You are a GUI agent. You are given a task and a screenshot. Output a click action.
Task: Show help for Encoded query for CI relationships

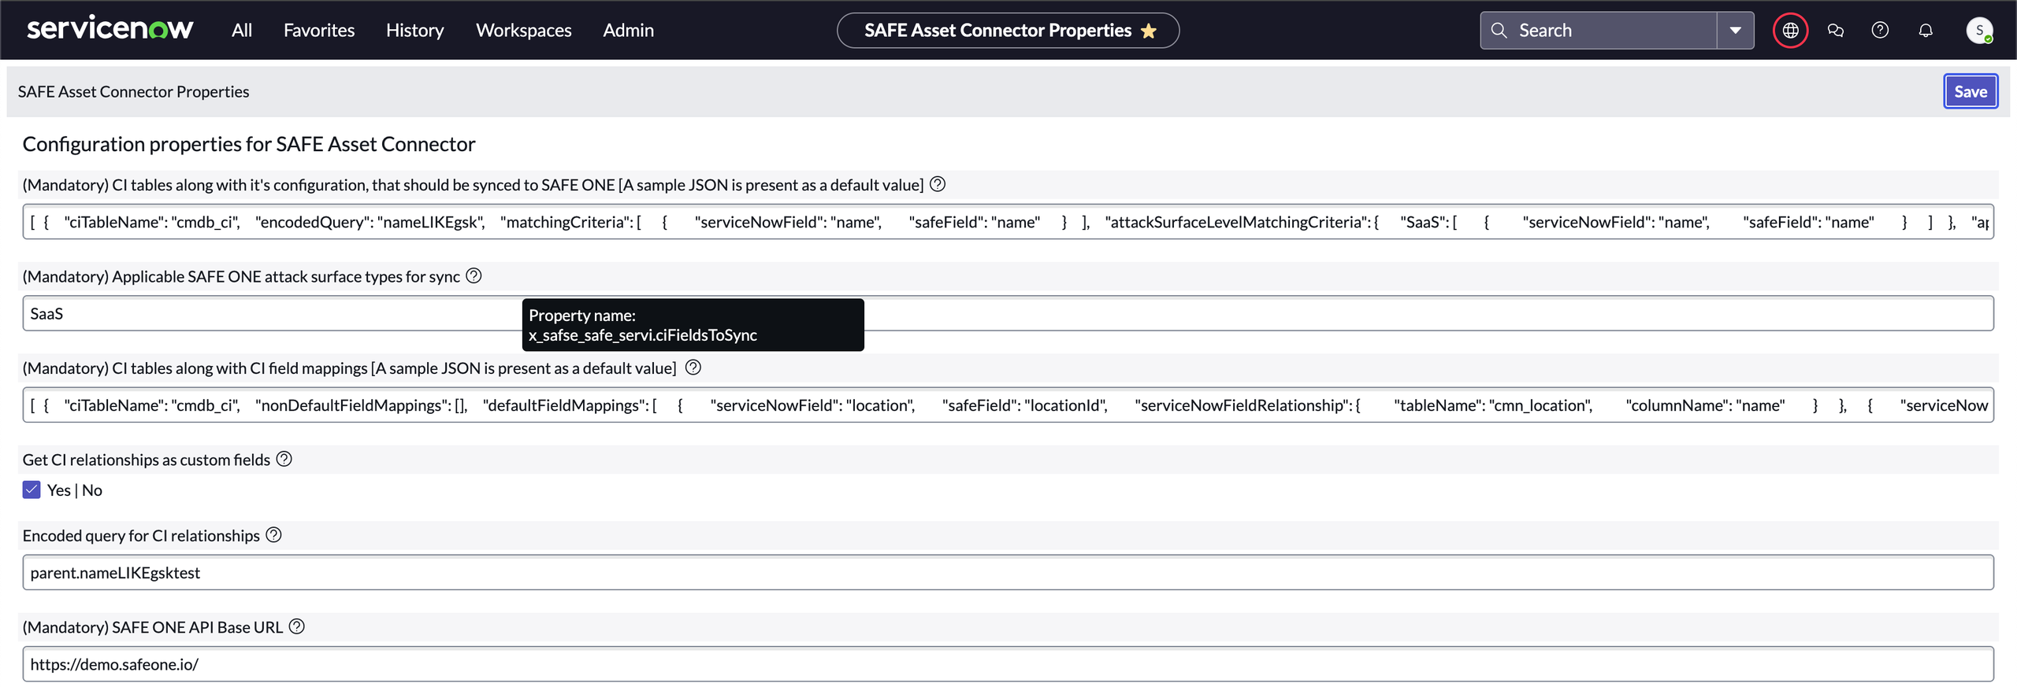pyautogui.click(x=273, y=535)
